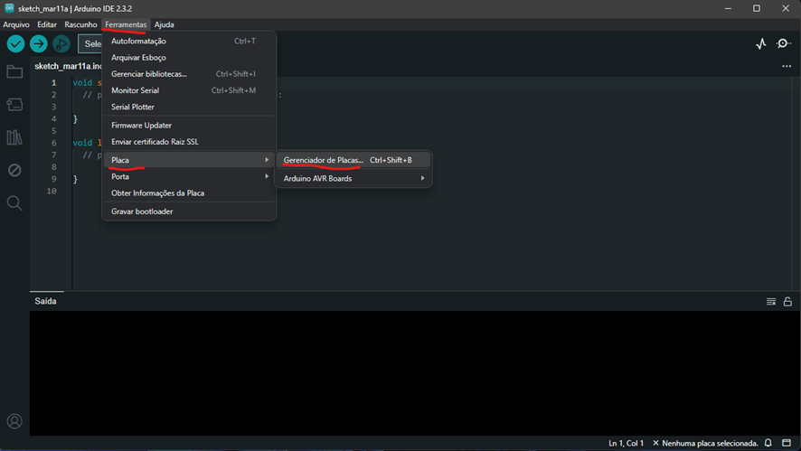Expand the Porta submenu

(x=189, y=177)
